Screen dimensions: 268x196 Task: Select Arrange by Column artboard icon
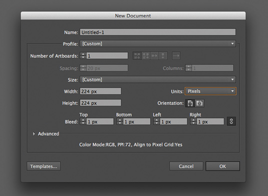pyautogui.click(x=163, y=56)
